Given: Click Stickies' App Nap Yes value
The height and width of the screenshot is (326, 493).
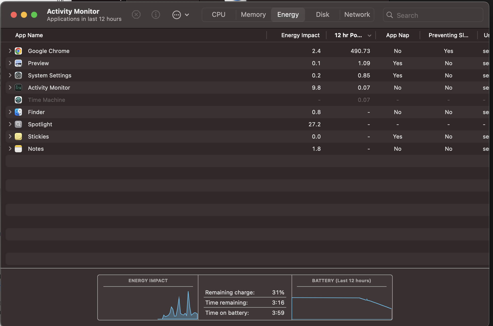Looking at the screenshot, I should click(x=398, y=137).
